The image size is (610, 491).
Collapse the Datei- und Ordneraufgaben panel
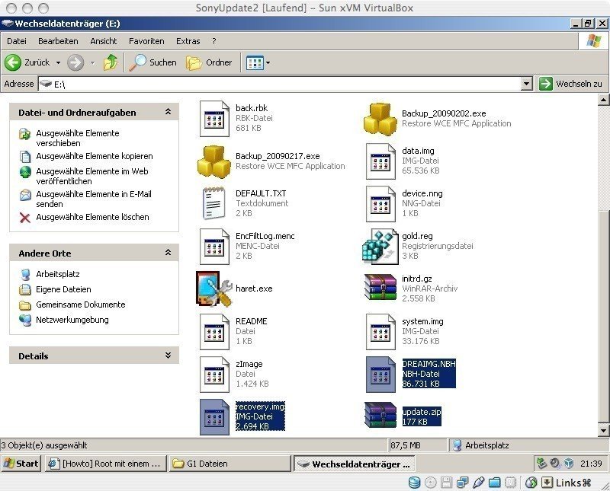pyautogui.click(x=168, y=112)
